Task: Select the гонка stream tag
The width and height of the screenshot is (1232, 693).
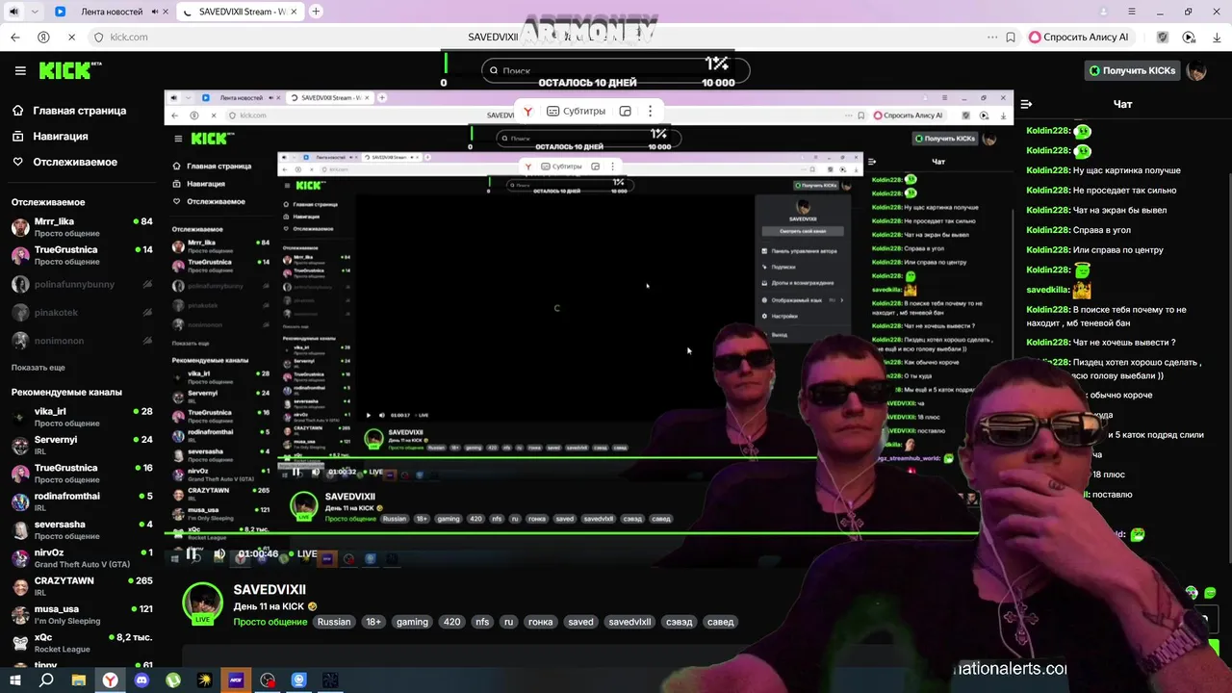Action: 541,622
